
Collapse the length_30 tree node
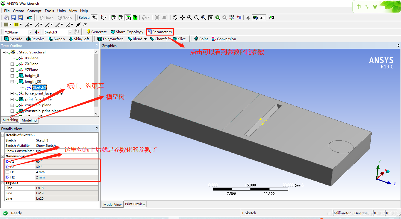(x=12, y=82)
